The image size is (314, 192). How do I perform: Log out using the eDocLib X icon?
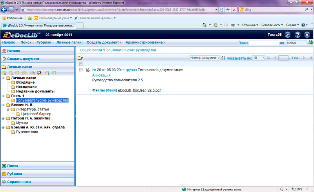pyautogui.click(x=307, y=35)
